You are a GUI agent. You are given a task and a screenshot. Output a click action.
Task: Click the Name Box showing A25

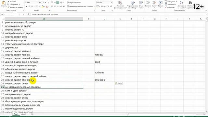click(x=6, y=14)
